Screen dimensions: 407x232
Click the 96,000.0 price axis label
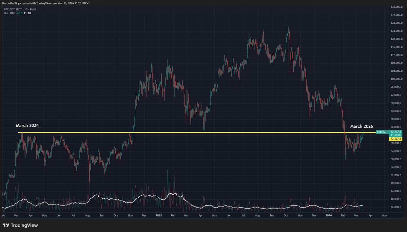pyautogui.click(x=396, y=87)
